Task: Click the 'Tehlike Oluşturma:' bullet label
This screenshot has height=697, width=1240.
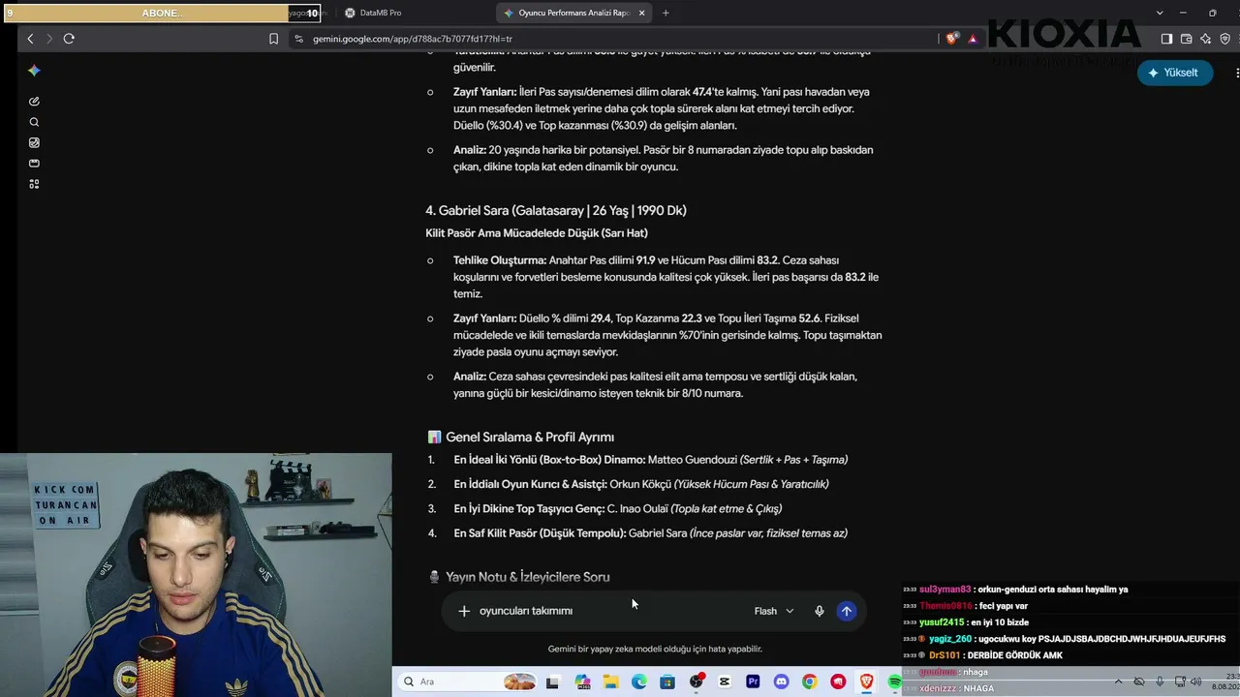Action: click(x=500, y=260)
